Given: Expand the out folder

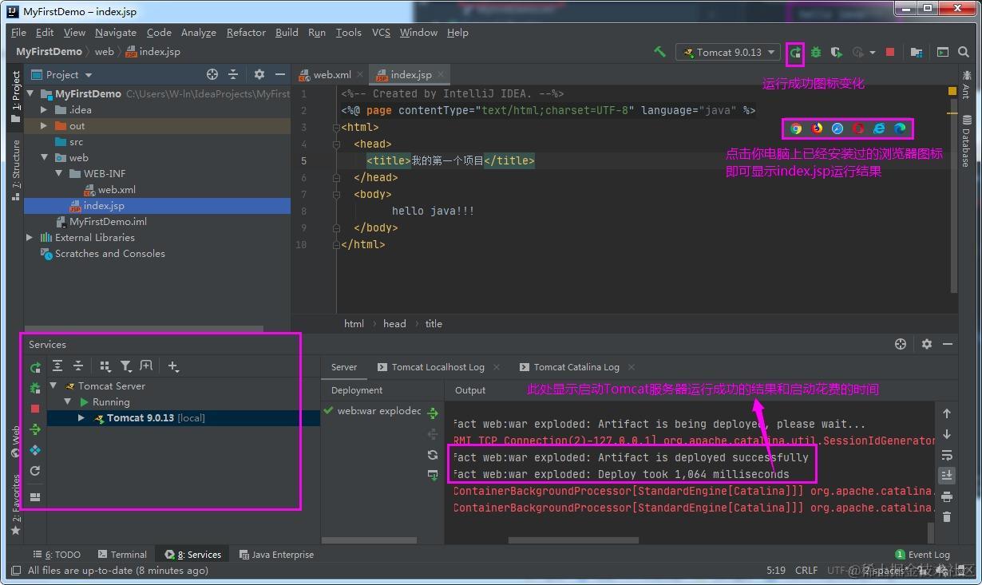Looking at the screenshot, I should 44,125.
